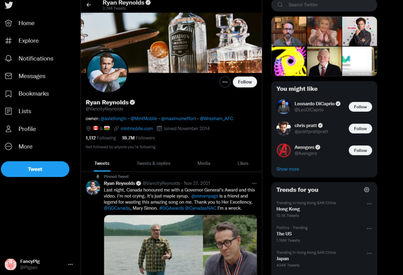The width and height of the screenshot is (403, 275).
Task: Follow Ryan Reynolds
Action: coord(245,82)
